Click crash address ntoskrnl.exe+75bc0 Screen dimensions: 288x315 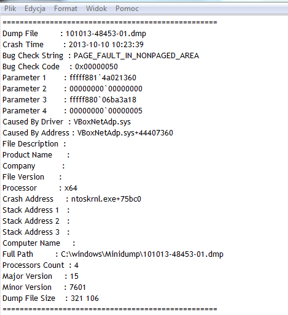click(x=106, y=199)
